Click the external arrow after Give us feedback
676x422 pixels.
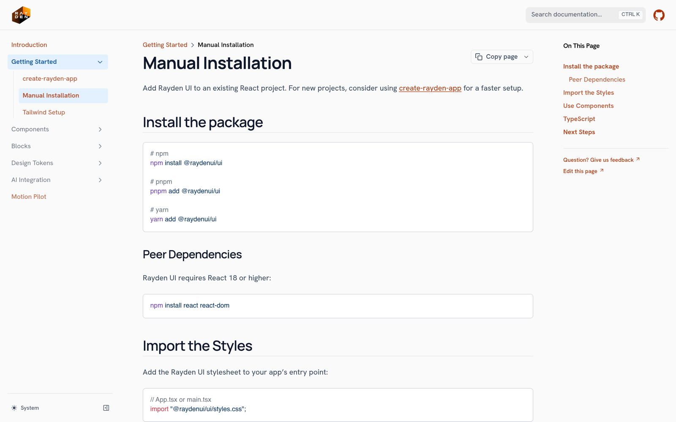pos(638,159)
